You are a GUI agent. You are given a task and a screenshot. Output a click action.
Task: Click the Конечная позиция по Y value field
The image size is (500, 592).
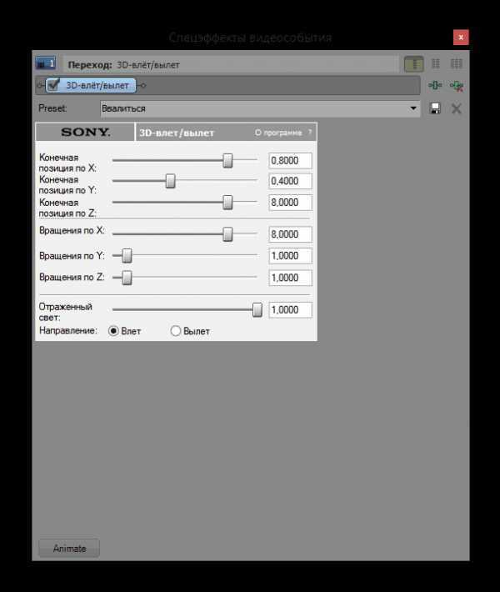point(290,181)
